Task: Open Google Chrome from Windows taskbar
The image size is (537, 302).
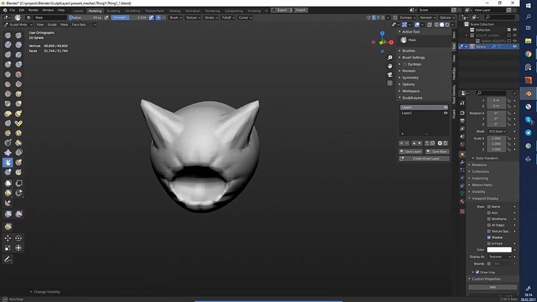Action: (528, 54)
